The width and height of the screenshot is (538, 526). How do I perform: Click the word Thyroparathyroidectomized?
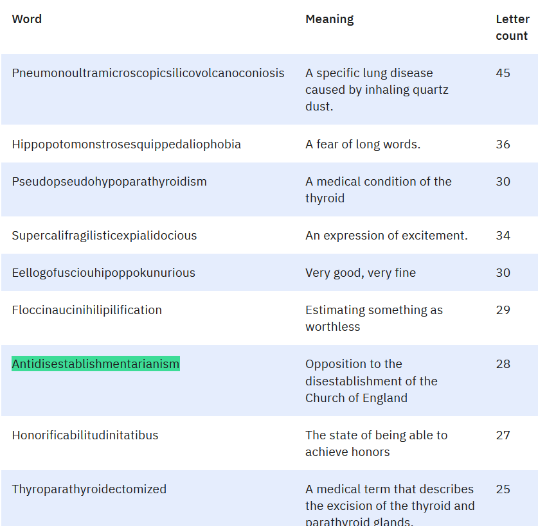pyautogui.click(x=89, y=489)
